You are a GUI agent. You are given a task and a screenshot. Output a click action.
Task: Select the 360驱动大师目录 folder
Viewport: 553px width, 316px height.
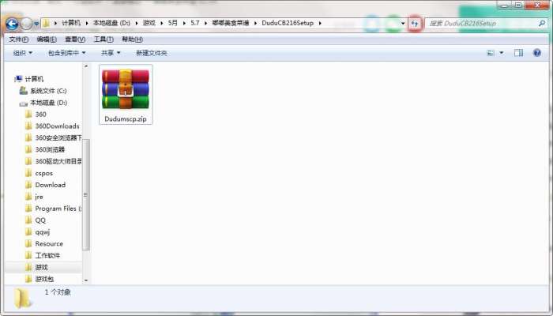point(58,161)
